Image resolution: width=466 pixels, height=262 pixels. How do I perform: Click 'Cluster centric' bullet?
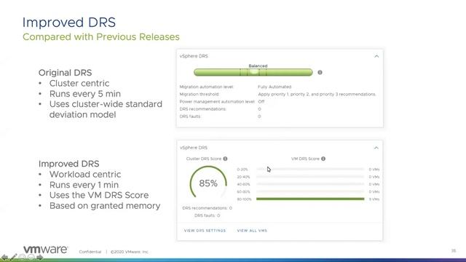(79, 84)
